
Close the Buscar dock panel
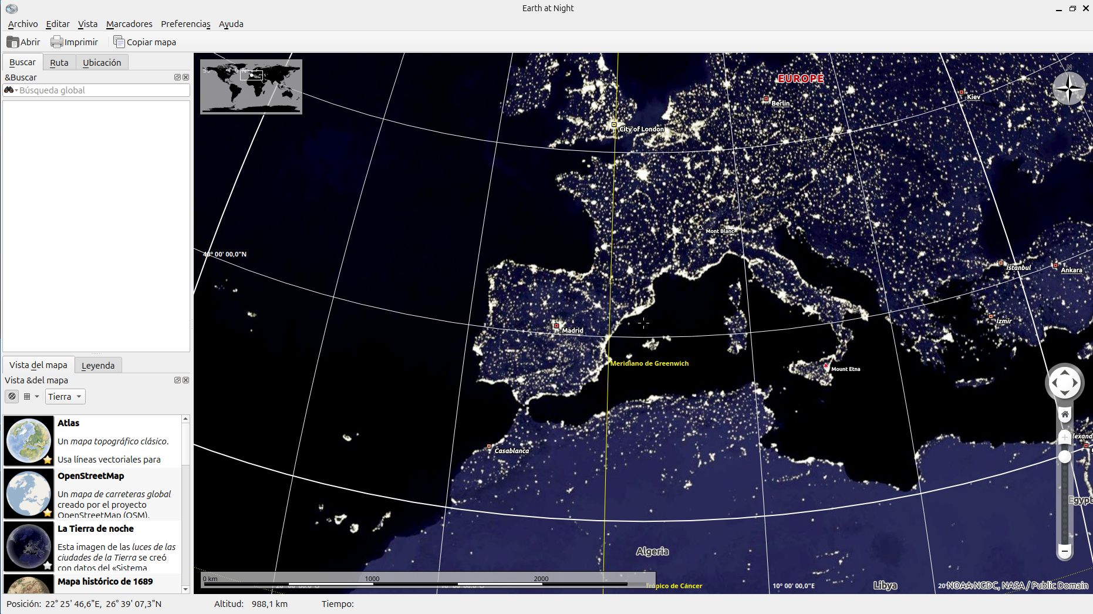click(186, 77)
